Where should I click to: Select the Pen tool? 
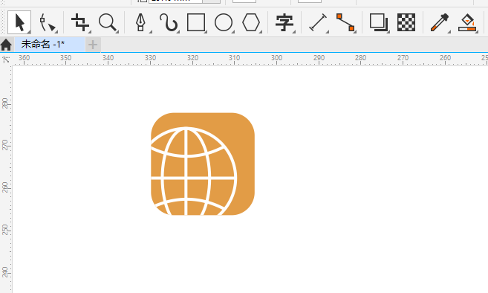tap(141, 22)
